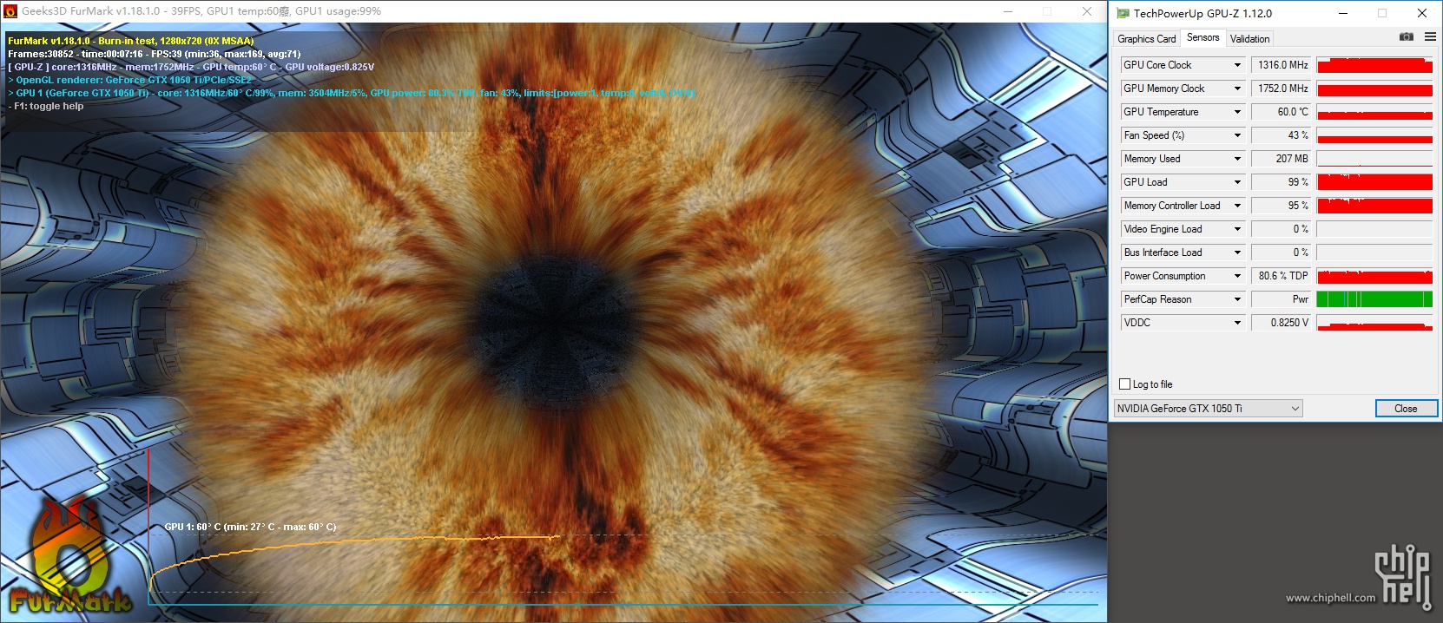Open the Validation tab
This screenshot has height=623, width=1443.
tap(1249, 39)
